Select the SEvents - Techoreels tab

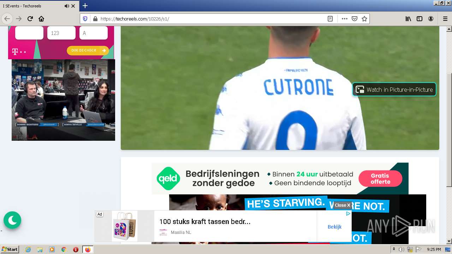tap(40, 6)
